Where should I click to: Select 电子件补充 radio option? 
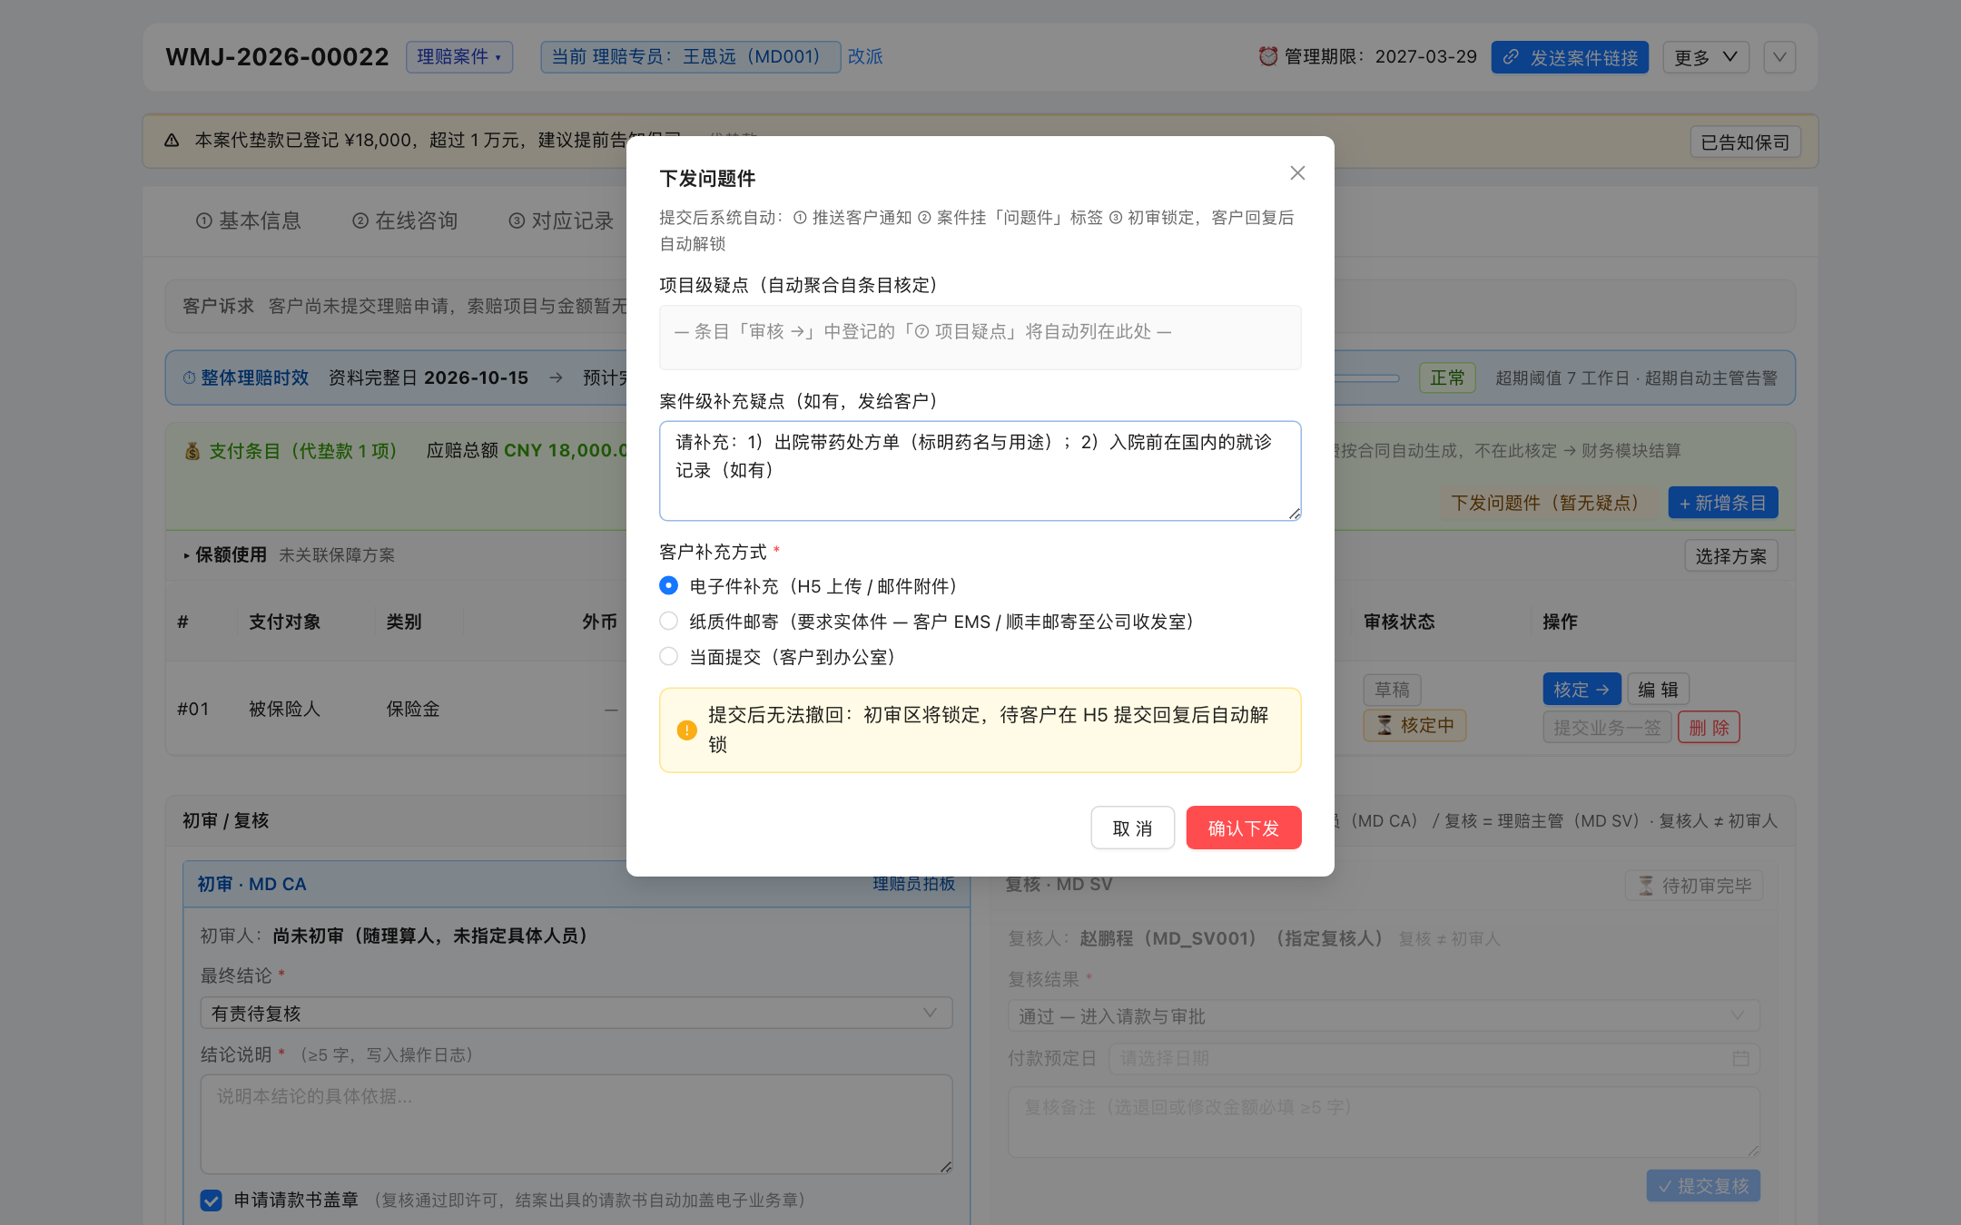pos(668,585)
